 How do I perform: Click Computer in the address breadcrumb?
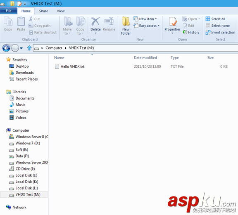[54, 48]
